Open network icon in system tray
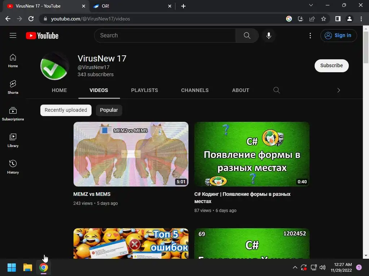This screenshot has width=369, height=276. point(314,267)
